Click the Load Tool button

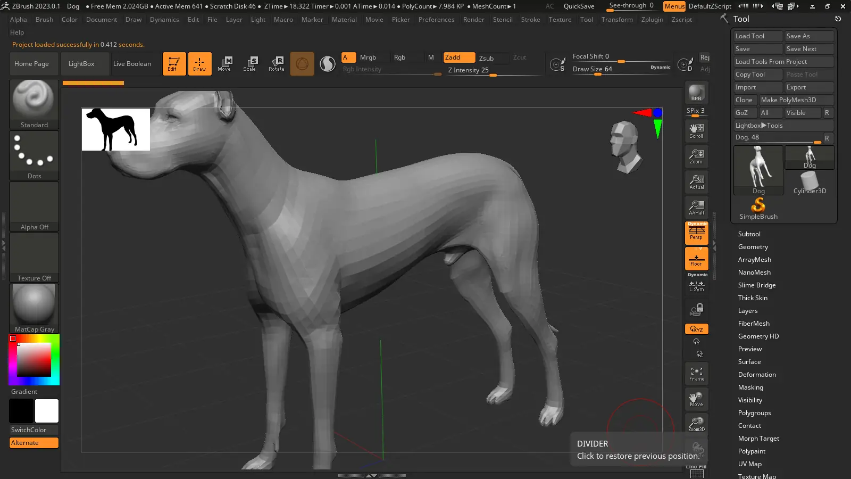click(757, 36)
